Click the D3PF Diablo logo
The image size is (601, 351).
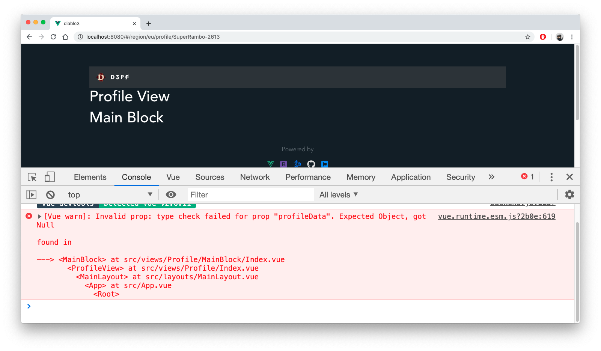coord(101,77)
